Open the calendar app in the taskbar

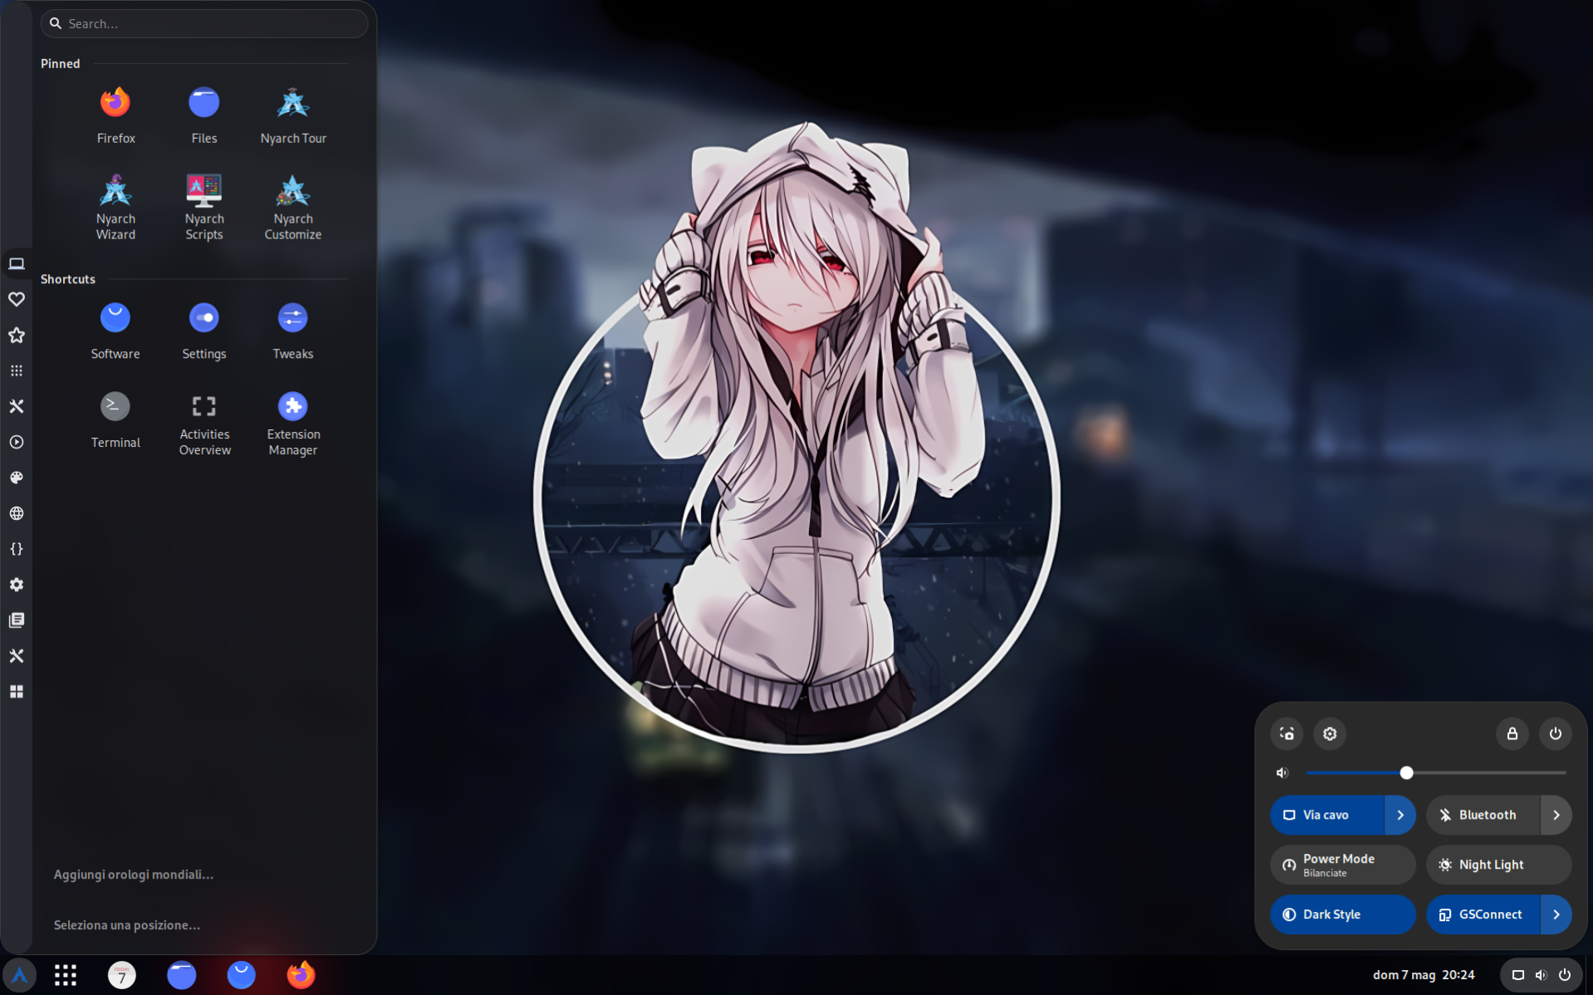pyautogui.click(x=122, y=975)
